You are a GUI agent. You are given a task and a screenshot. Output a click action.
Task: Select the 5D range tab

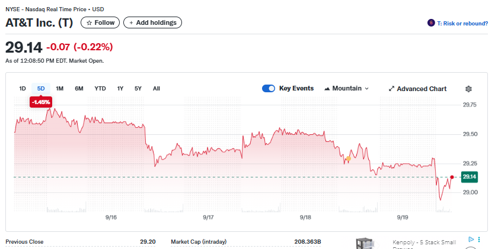[x=41, y=88]
